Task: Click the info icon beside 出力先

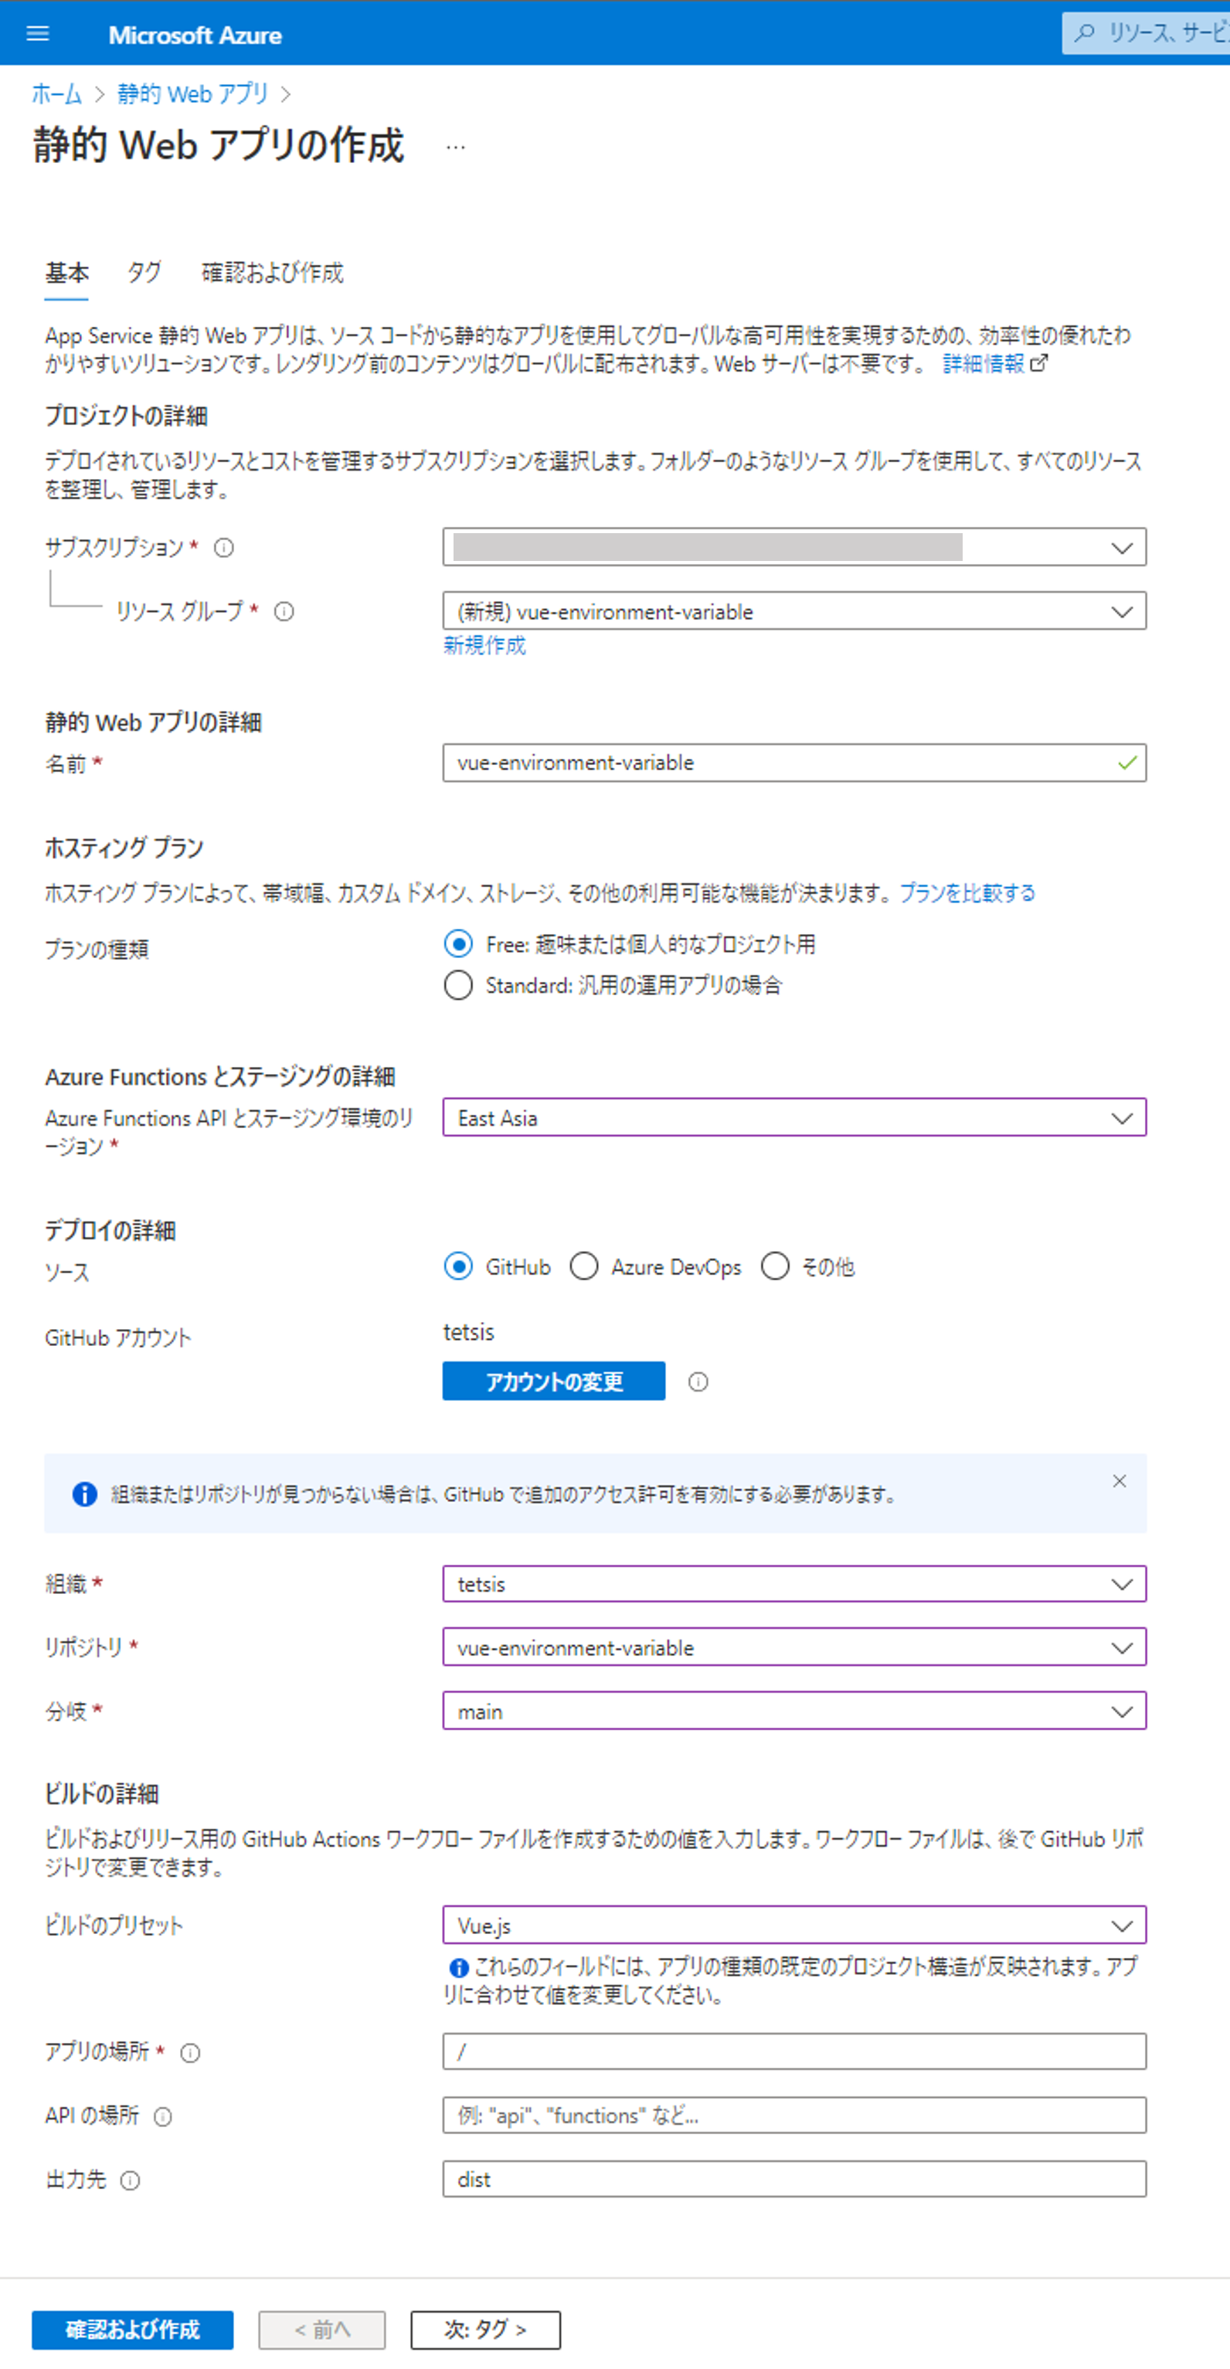Action: click(x=131, y=2181)
